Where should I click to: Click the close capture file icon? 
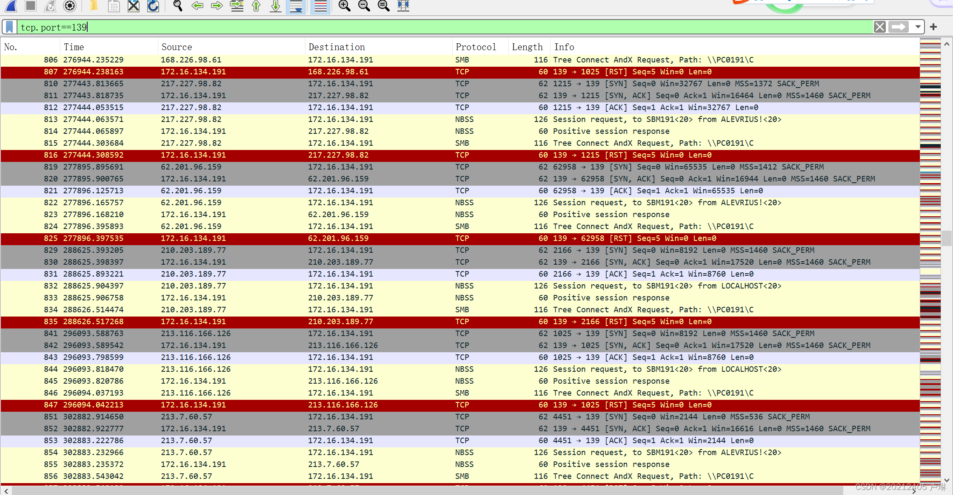pyautogui.click(x=134, y=6)
